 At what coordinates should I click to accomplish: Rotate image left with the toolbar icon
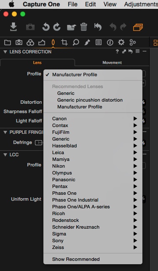[x=46, y=27]
